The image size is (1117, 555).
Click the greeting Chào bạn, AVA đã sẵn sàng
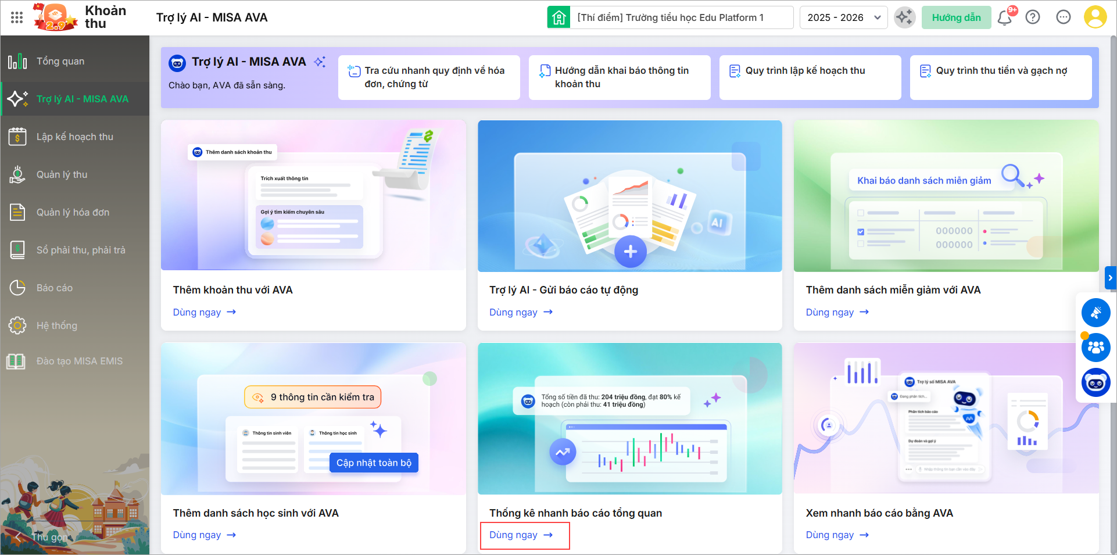[x=227, y=85]
